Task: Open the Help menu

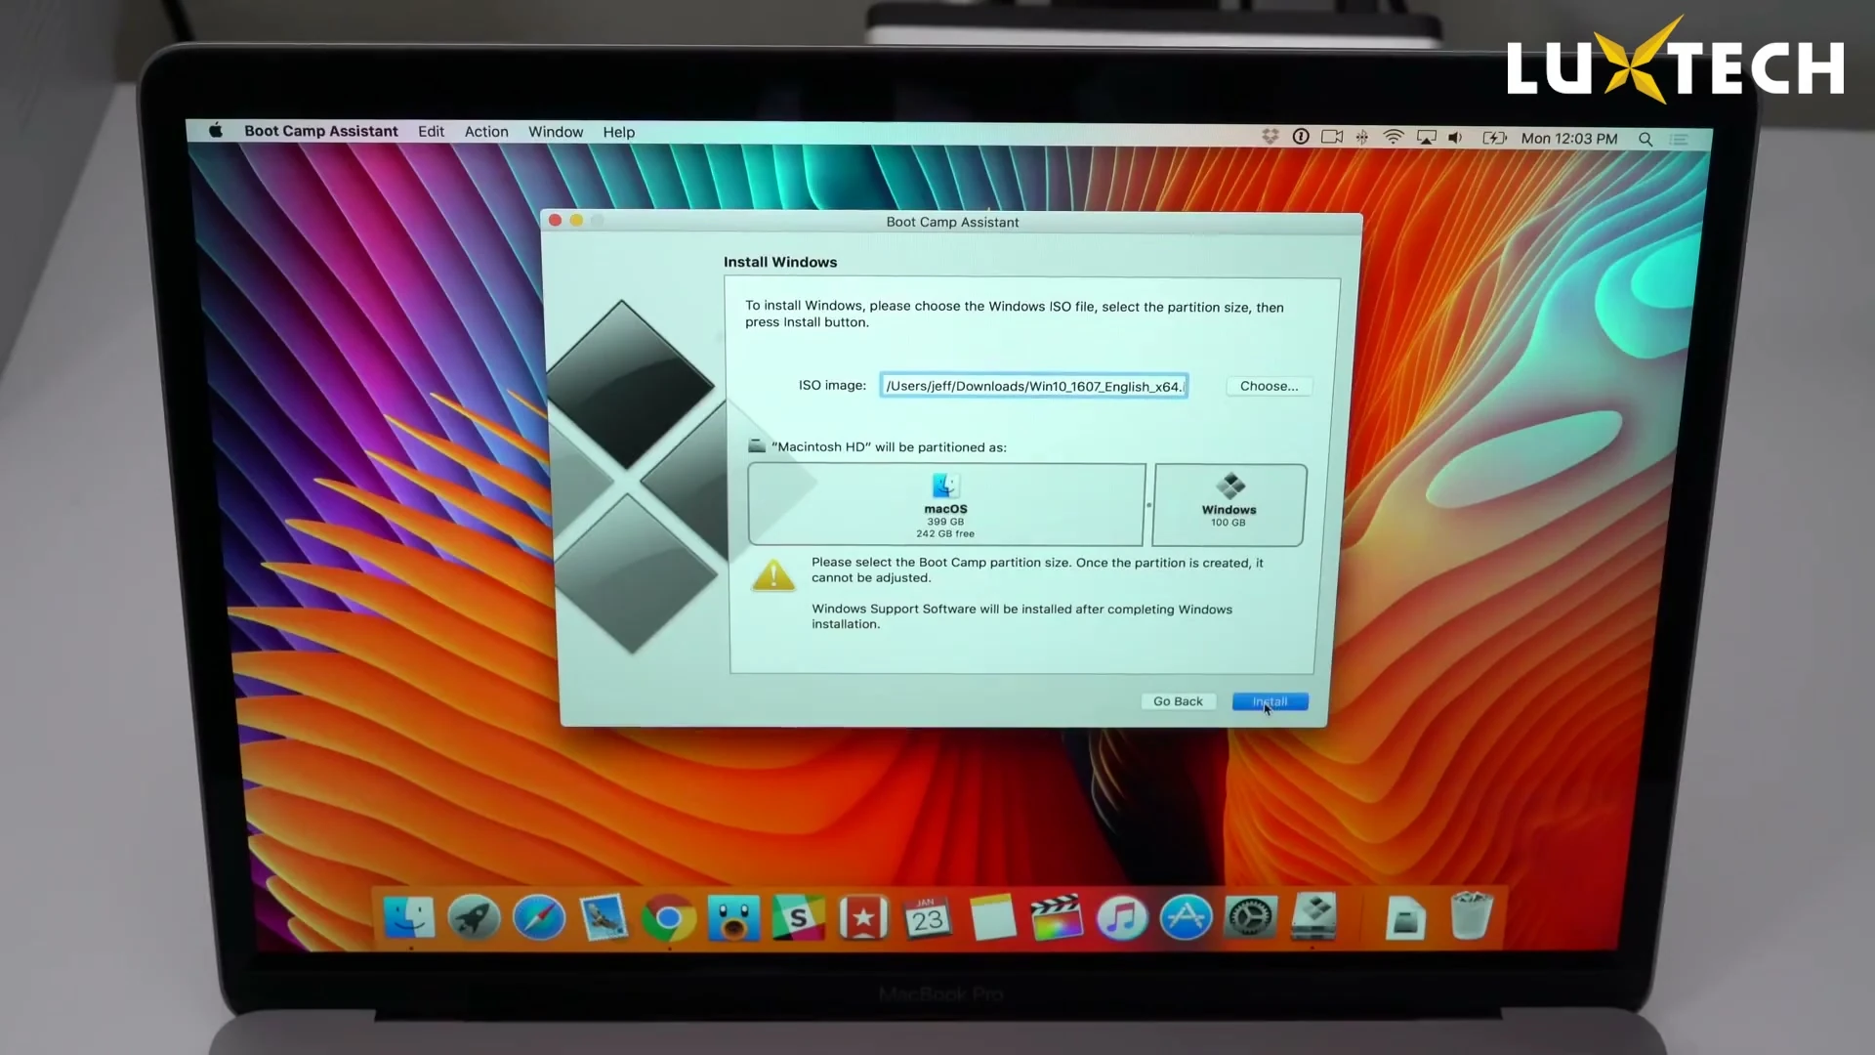Action: coord(618,131)
